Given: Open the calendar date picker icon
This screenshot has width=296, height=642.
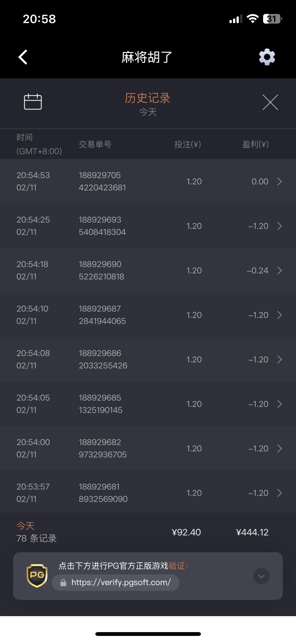Looking at the screenshot, I should pos(33,102).
